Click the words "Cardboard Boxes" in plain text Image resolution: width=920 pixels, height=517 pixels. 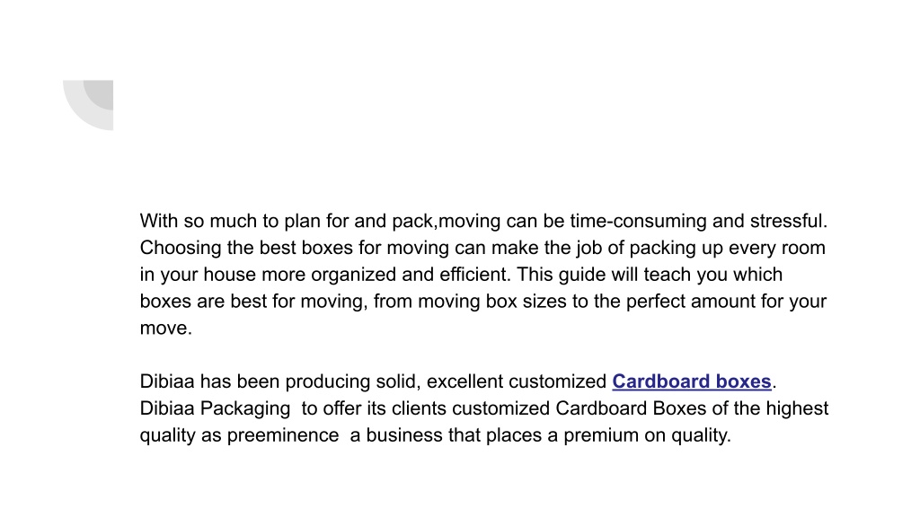(x=631, y=408)
